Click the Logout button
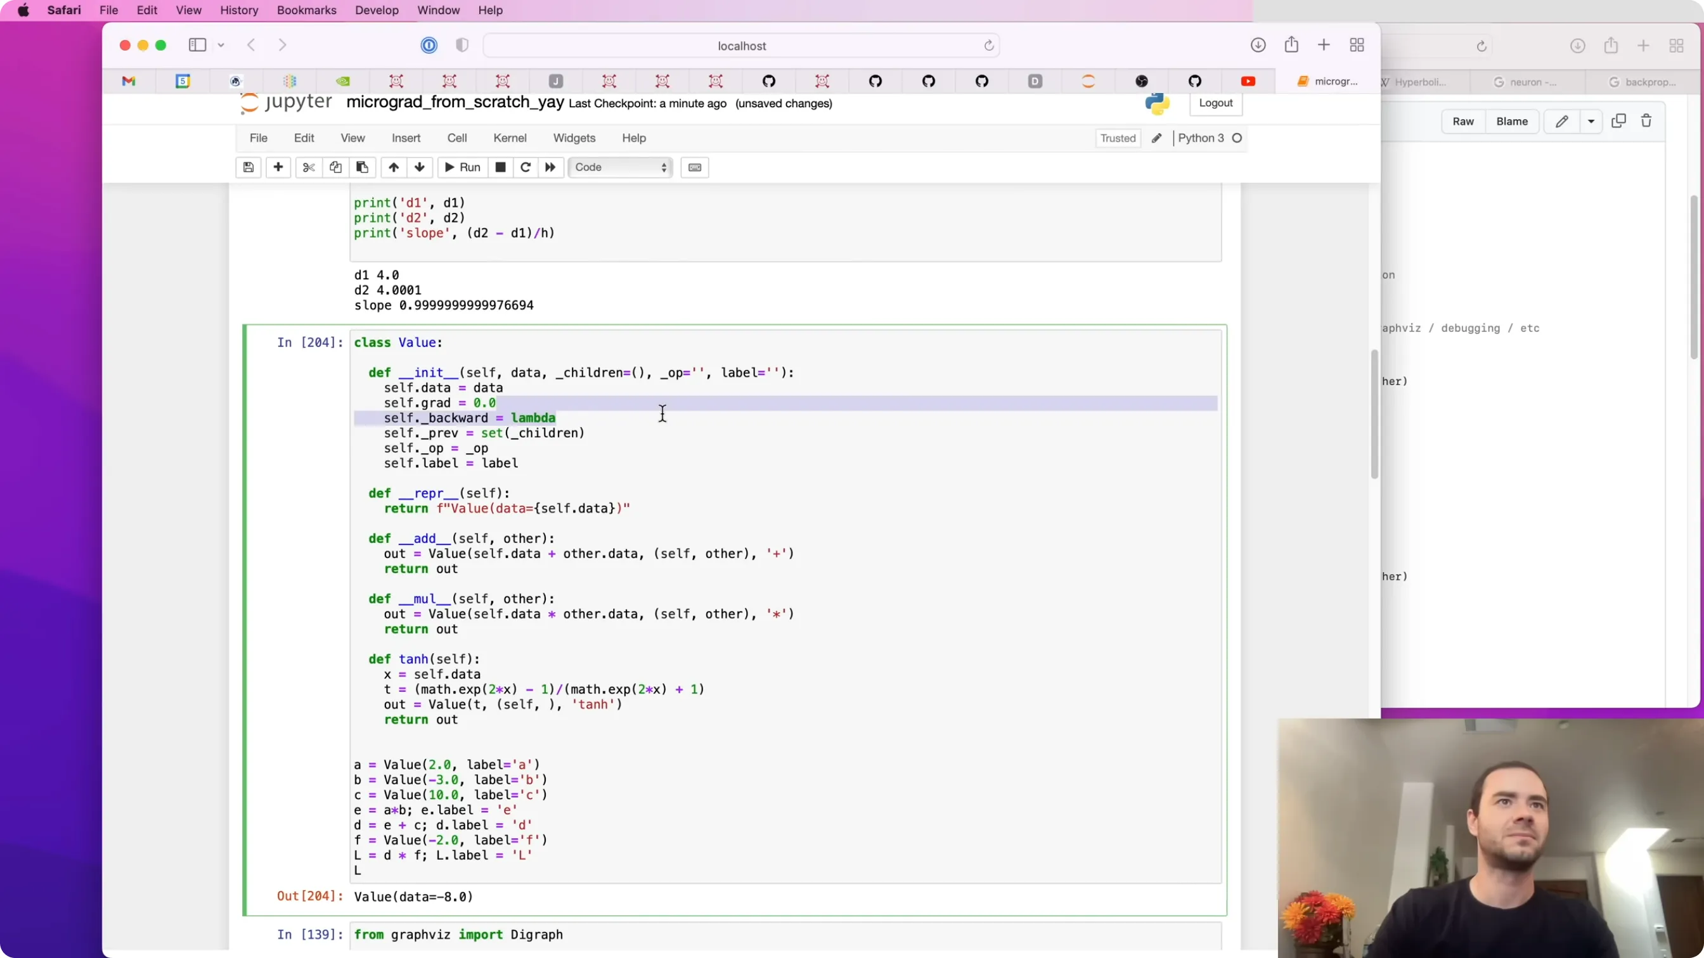The width and height of the screenshot is (1704, 958). (x=1216, y=103)
